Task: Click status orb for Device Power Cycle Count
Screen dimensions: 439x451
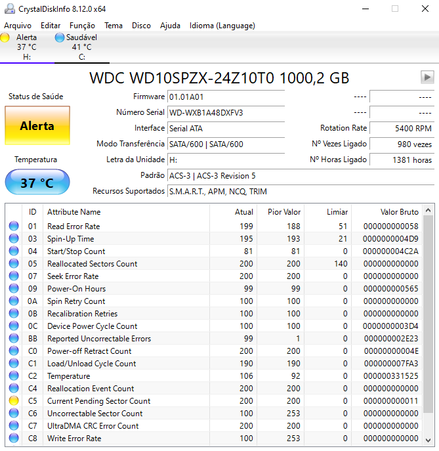Action: pos(14,326)
